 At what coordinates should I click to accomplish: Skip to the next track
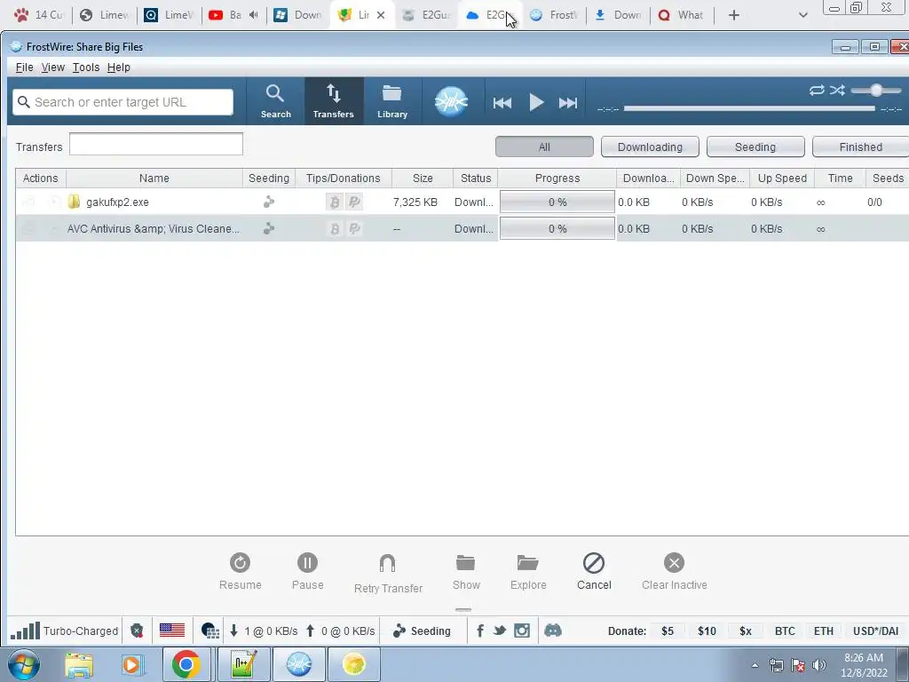tap(568, 103)
